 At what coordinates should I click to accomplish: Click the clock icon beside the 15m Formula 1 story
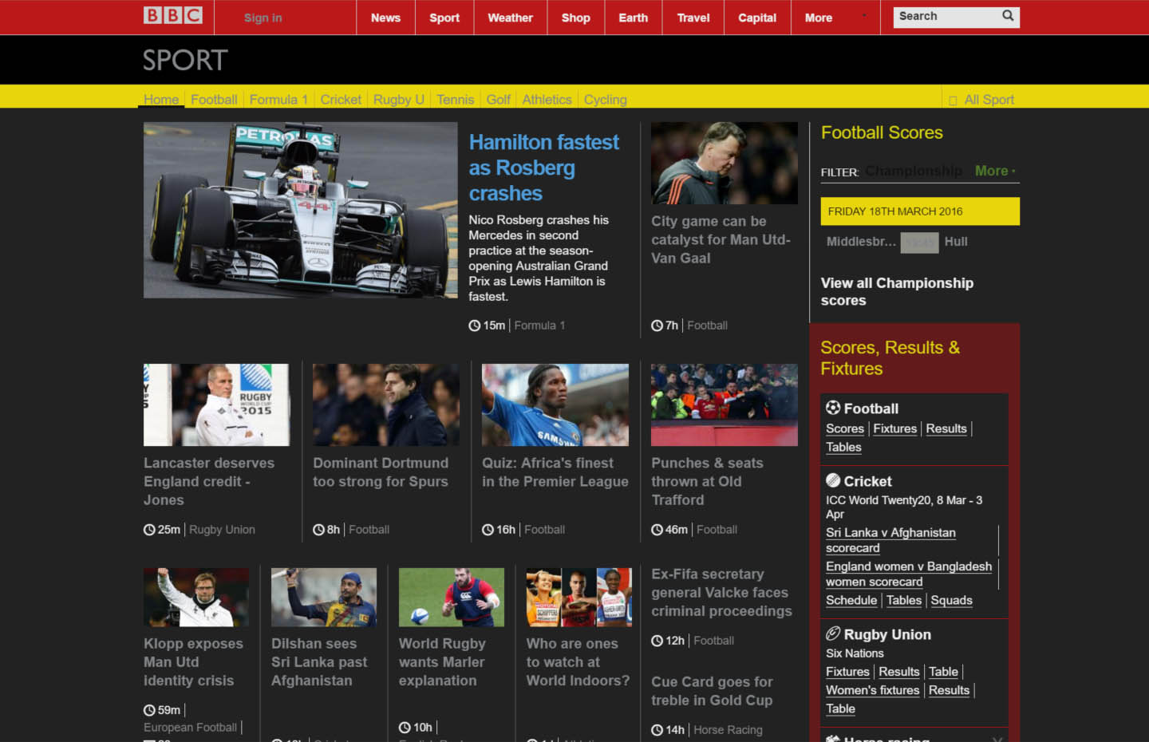click(474, 325)
